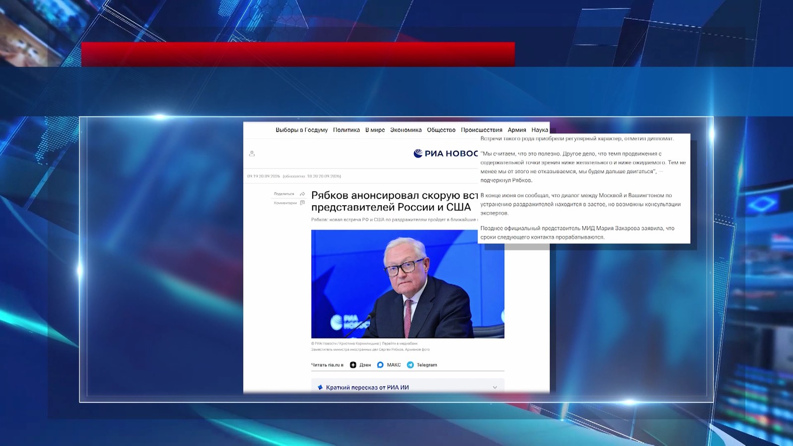Click the Дзен icon

click(353, 365)
